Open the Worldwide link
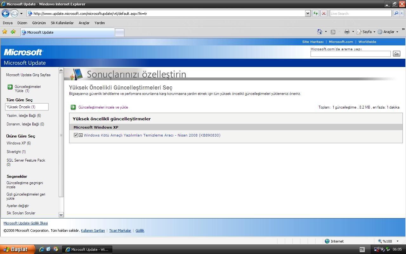The height and width of the screenshot is (254, 406). [x=367, y=42]
